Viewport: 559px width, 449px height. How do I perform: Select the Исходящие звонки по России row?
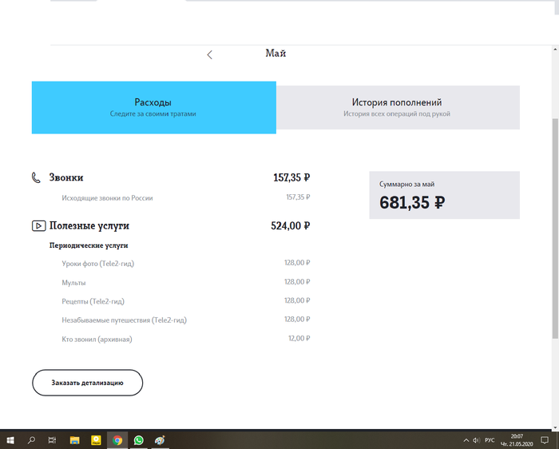click(x=185, y=197)
